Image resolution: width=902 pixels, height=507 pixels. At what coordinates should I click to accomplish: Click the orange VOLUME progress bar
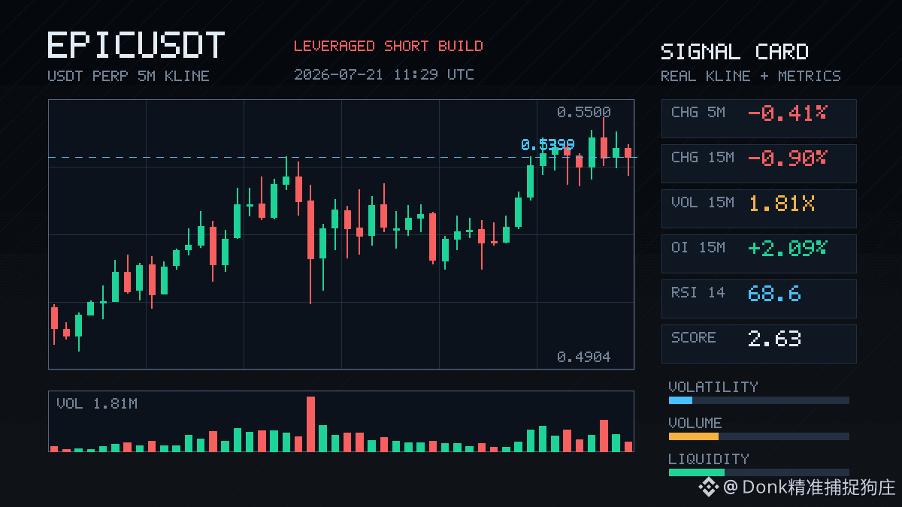(758, 436)
